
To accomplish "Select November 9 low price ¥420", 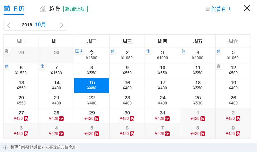I will [233, 131].
